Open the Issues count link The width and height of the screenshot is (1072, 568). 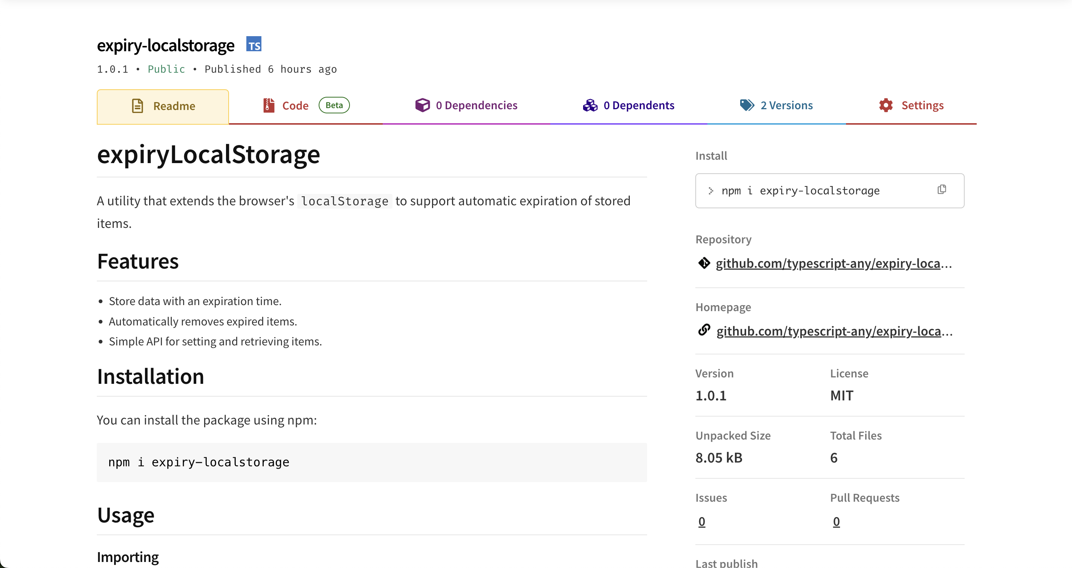pyautogui.click(x=702, y=521)
